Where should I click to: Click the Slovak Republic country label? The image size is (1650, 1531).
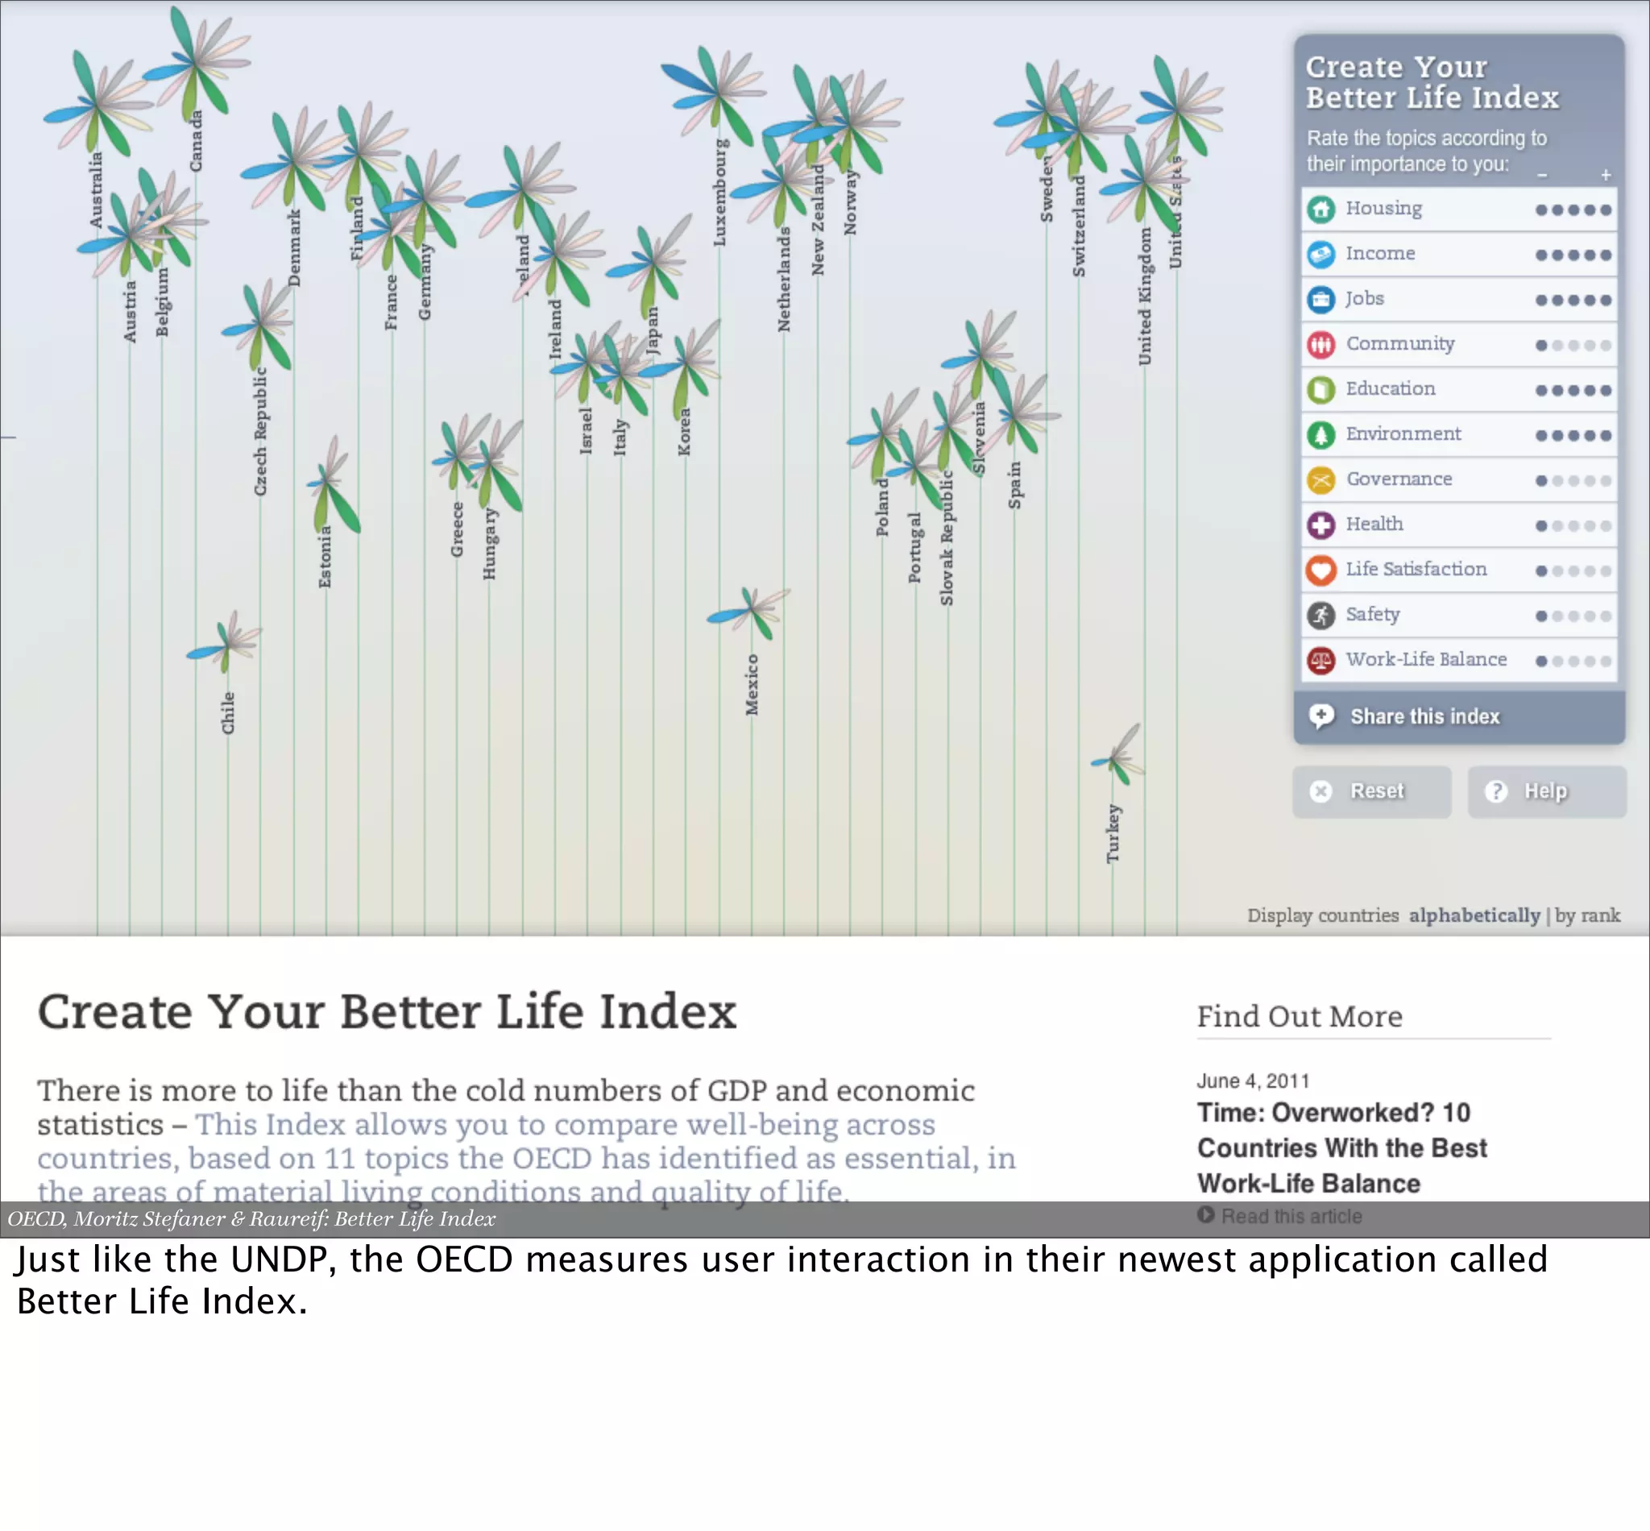click(947, 537)
